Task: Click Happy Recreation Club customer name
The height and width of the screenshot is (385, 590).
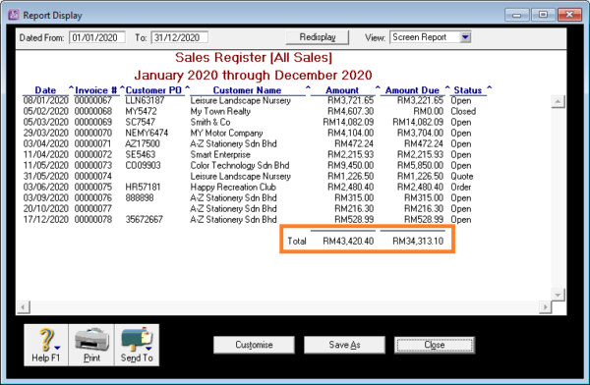Action: coord(233,188)
